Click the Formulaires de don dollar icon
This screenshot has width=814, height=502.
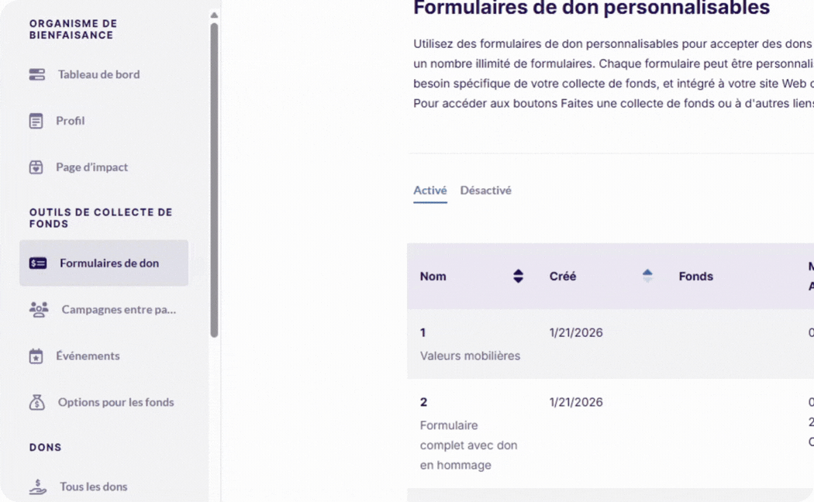pos(38,263)
